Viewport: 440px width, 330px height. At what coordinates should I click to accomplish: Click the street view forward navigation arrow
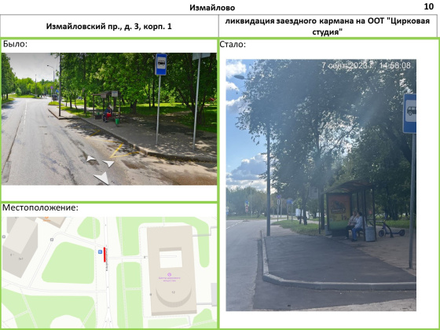coord(108,163)
